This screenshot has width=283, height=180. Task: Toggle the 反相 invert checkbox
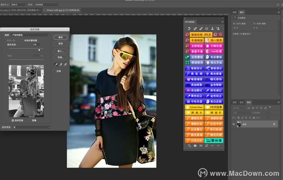point(55,71)
